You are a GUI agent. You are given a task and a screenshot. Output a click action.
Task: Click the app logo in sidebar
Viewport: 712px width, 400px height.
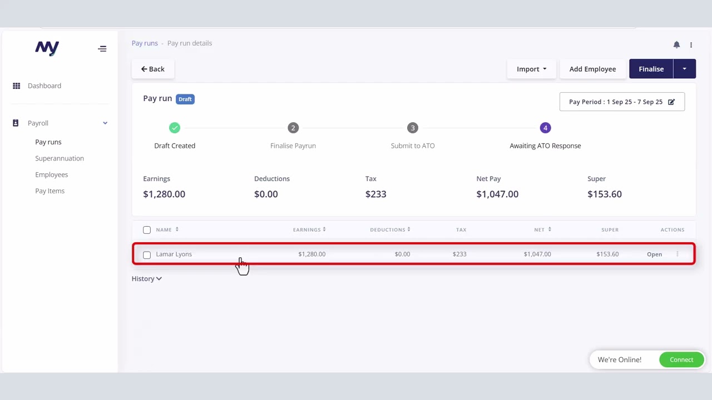pos(47,48)
